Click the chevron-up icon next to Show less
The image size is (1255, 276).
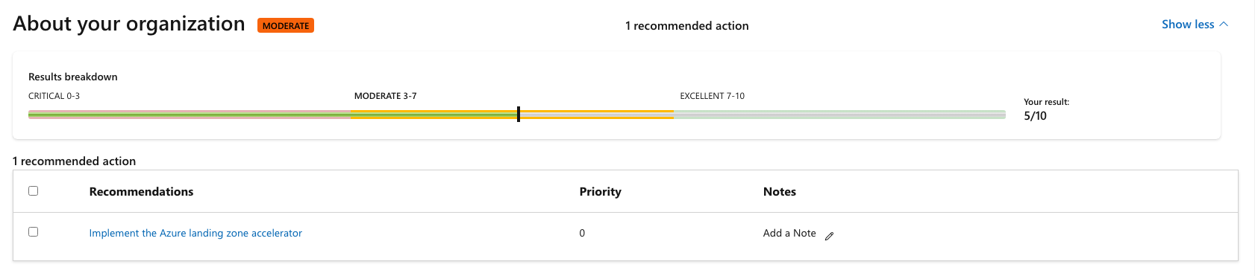[1224, 25]
